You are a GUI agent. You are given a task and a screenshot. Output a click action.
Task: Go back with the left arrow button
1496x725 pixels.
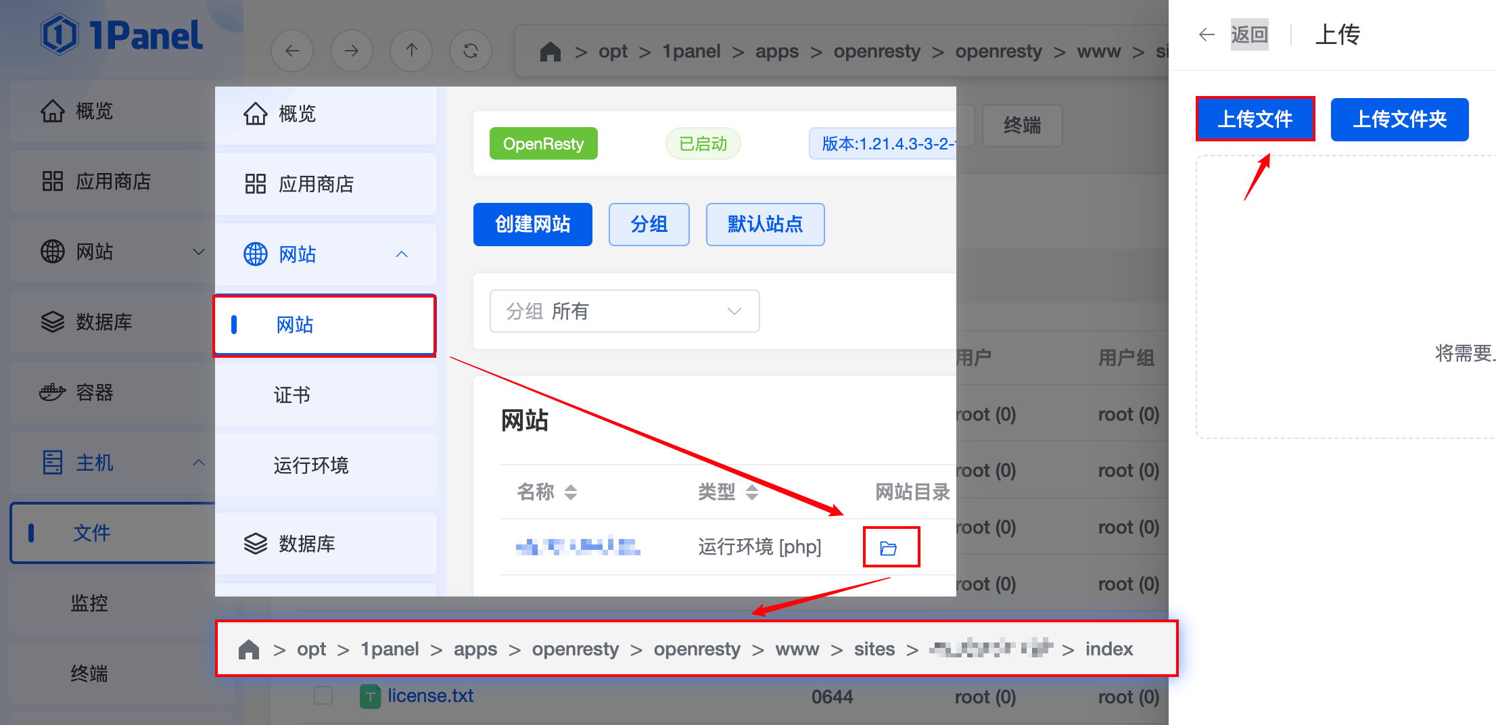[x=292, y=51]
